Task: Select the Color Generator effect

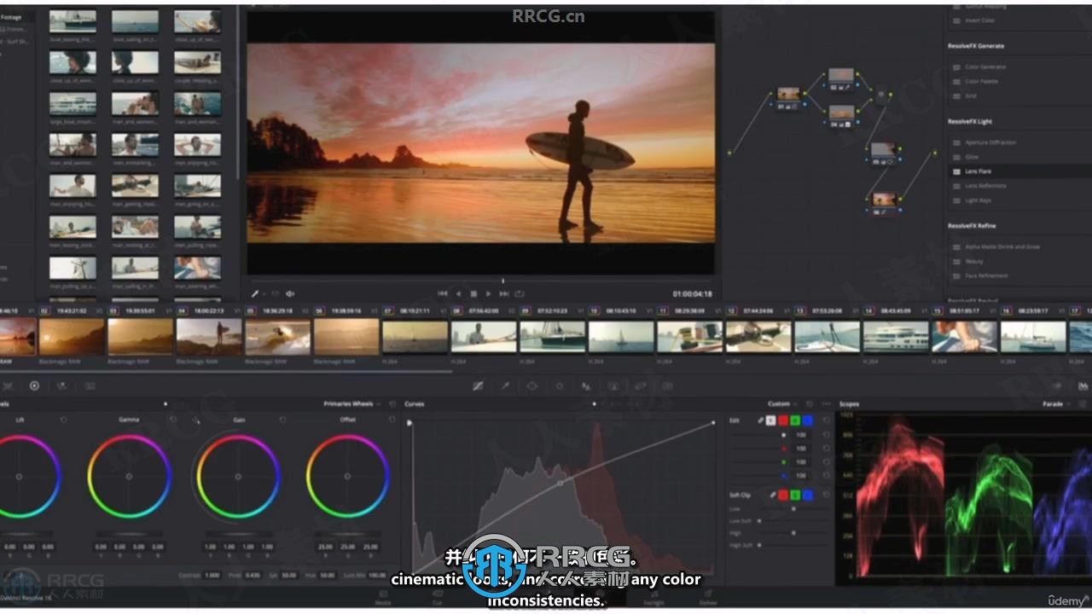Action: (x=985, y=67)
